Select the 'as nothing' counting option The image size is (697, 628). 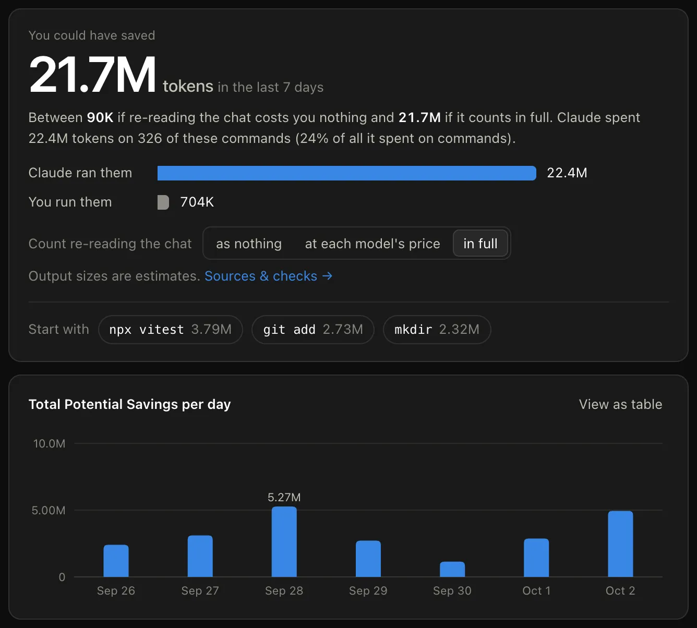pyautogui.click(x=249, y=244)
